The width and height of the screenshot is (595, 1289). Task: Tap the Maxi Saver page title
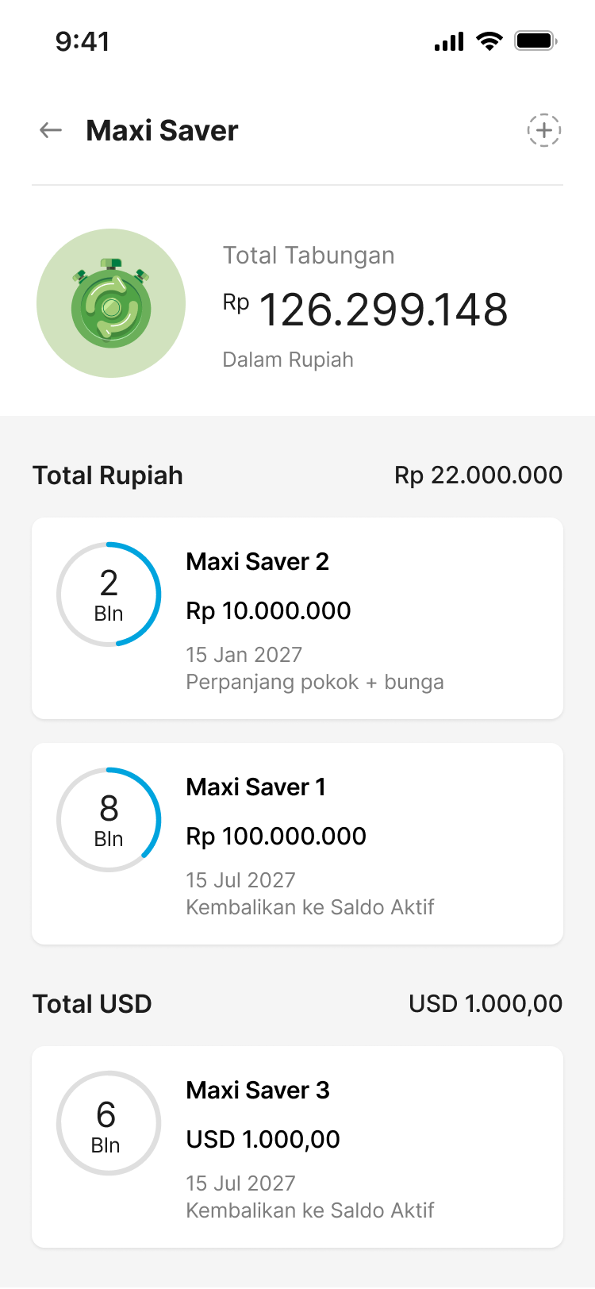coord(162,131)
